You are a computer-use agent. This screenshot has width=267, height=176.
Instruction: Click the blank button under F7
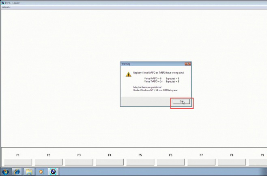pos(201,162)
